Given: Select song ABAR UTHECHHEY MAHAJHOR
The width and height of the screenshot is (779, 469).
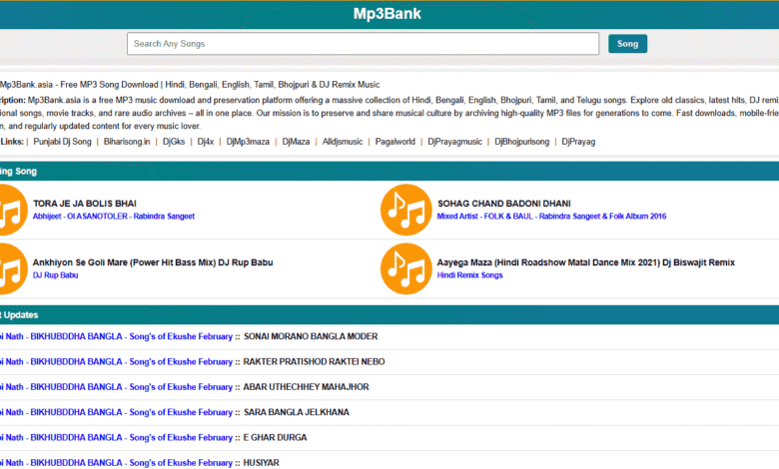Looking at the screenshot, I should click(306, 387).
